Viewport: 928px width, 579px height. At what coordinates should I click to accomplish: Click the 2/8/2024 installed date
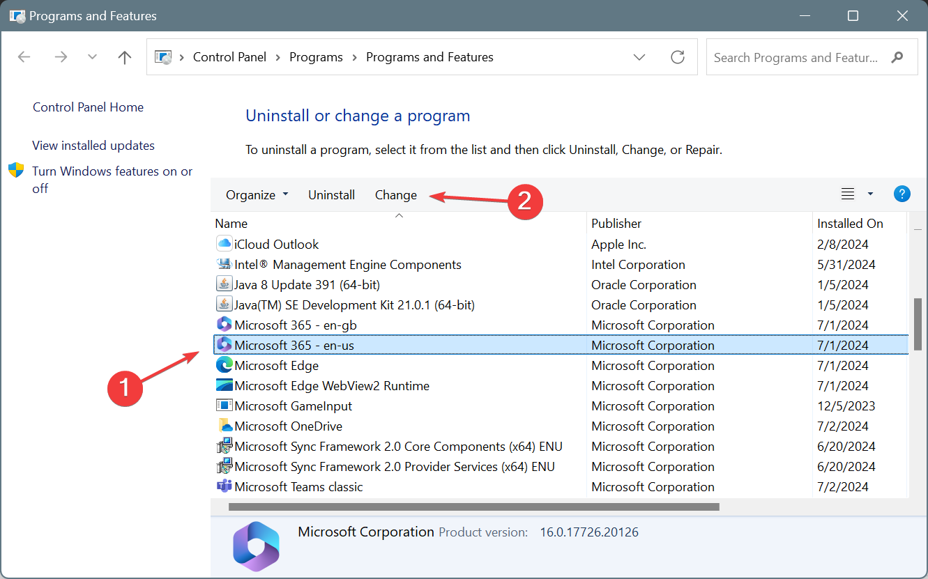843,245
